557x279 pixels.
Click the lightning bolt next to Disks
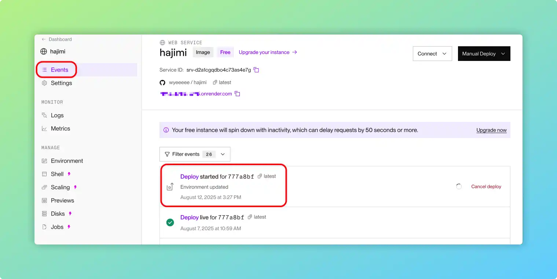[70, 214]
